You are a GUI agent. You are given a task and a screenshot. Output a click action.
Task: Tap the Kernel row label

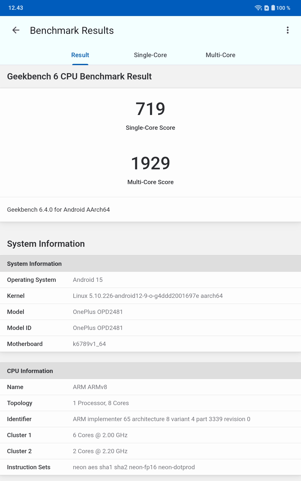(16, 296)
